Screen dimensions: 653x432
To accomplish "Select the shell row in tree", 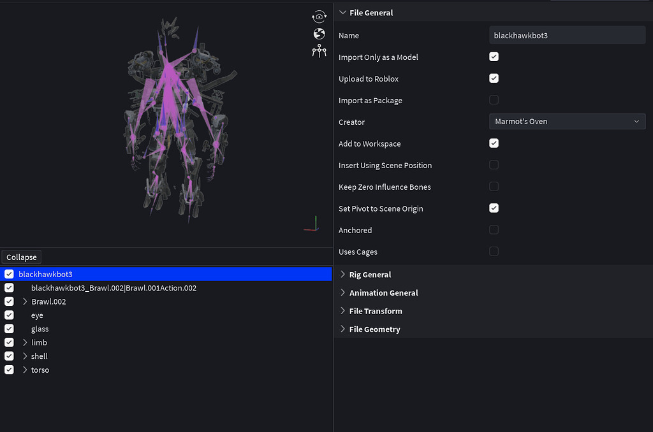I will pos(166,356).
